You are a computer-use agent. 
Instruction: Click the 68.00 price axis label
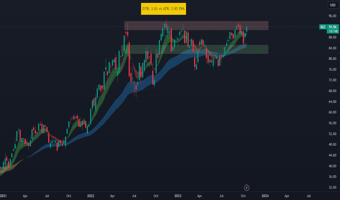332,91
